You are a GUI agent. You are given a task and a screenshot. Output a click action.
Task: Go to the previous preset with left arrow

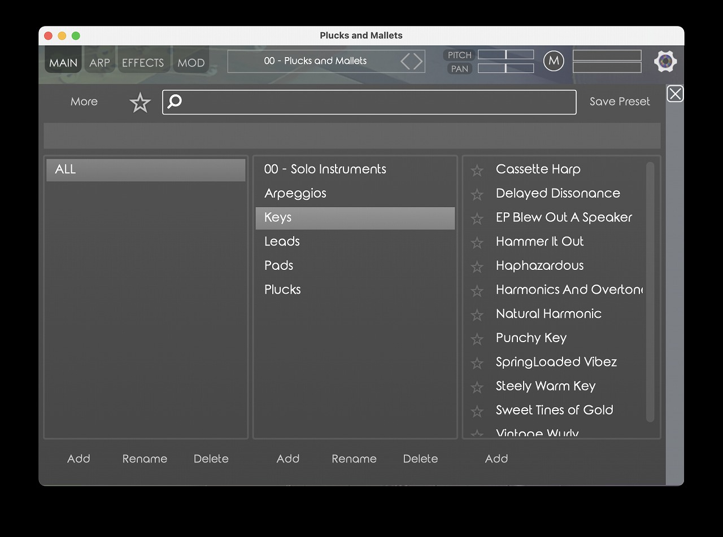[x=406, y=61]
